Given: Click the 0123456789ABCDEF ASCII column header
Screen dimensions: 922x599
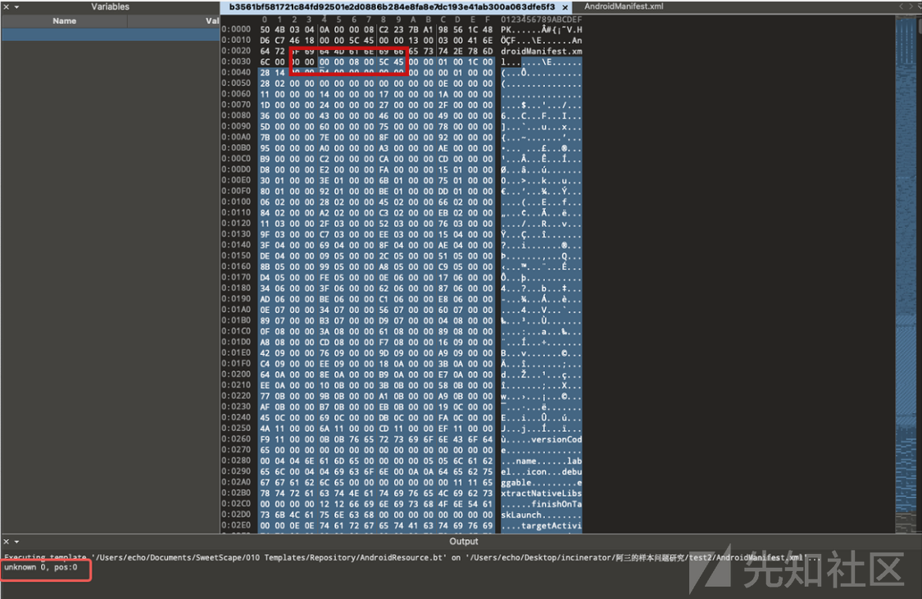Looking at the screenshot, I should [541, 19].
